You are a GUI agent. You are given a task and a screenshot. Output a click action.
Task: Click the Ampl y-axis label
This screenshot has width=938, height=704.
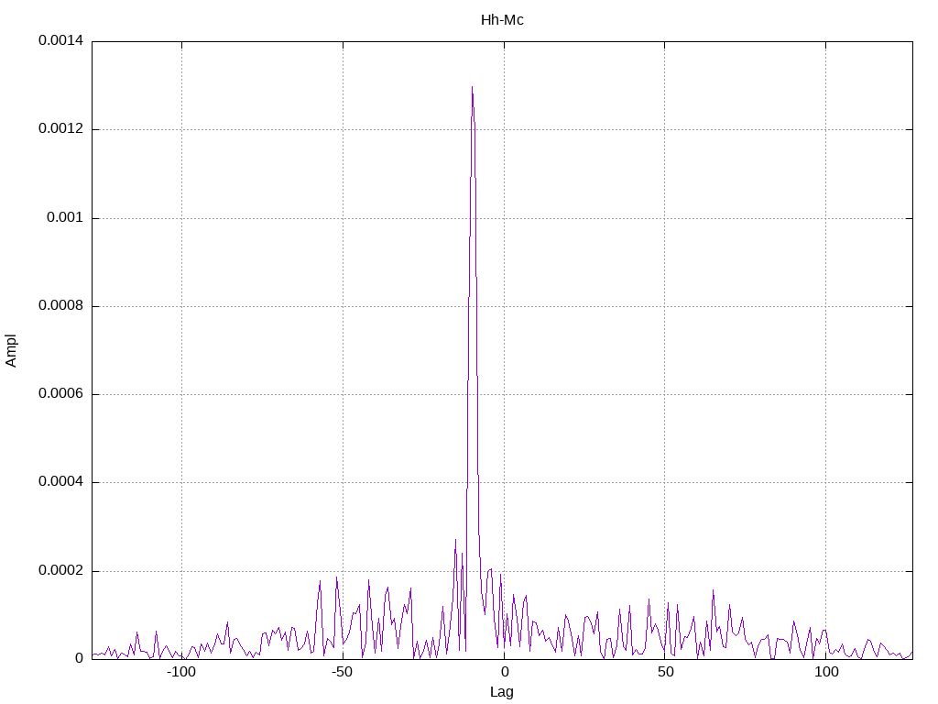point(11,351)
